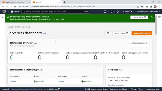This screenshot has height=91, width=162.
Task: Open the Chrome profile avatar
Action: coord(155,7)
